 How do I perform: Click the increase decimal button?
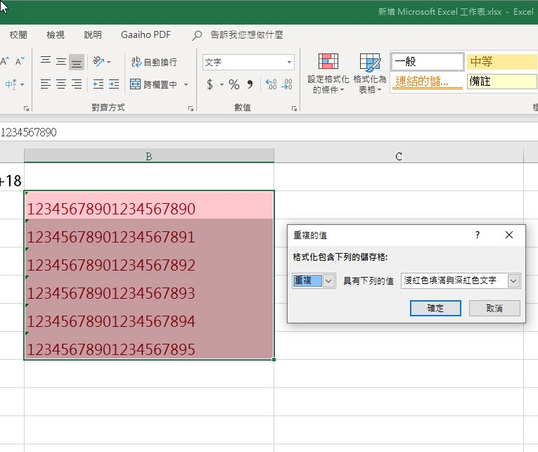click(x=271, y=85)
